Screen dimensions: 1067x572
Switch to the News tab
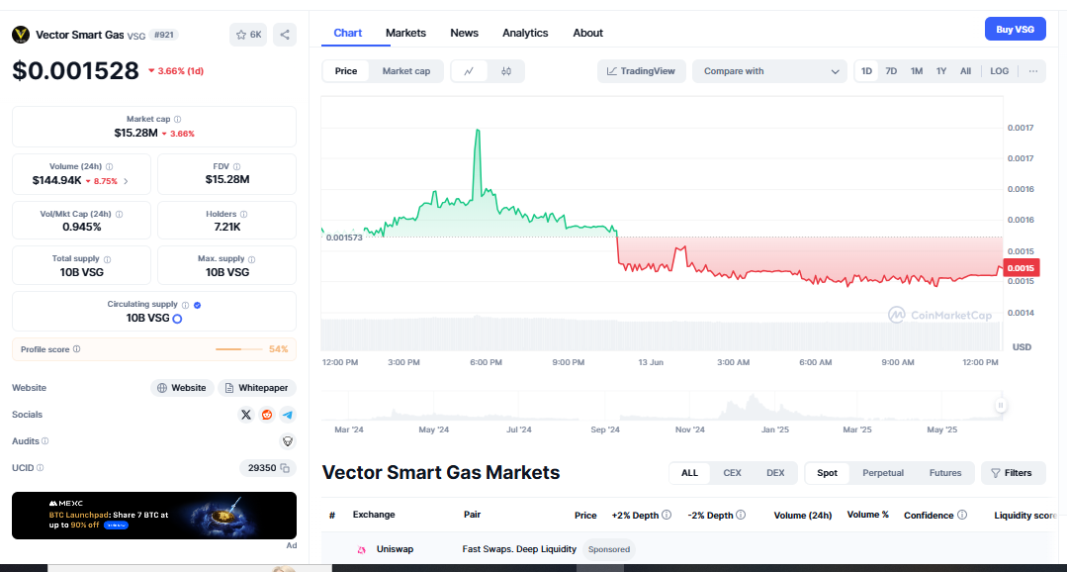pyautogui.click(x=464, y=33)
